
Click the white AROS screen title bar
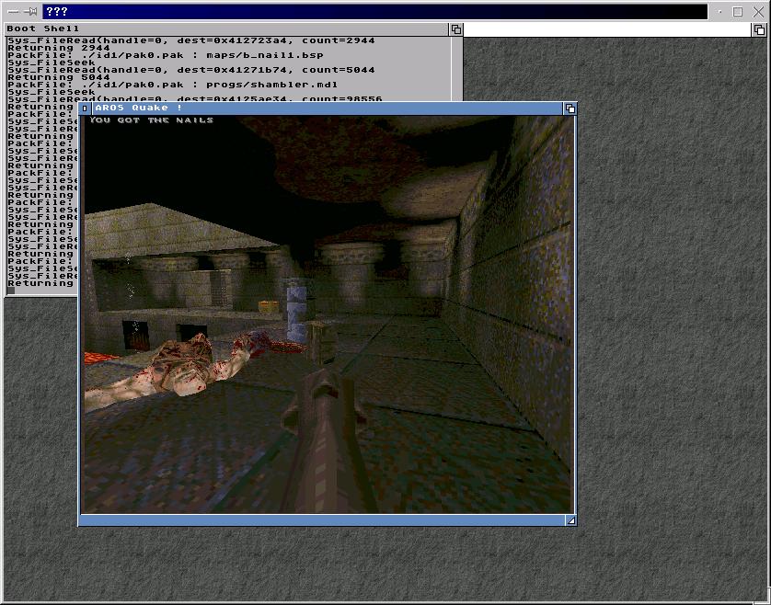(x=607, y=29)
